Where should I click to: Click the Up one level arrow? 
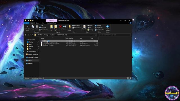coord(33,35)
